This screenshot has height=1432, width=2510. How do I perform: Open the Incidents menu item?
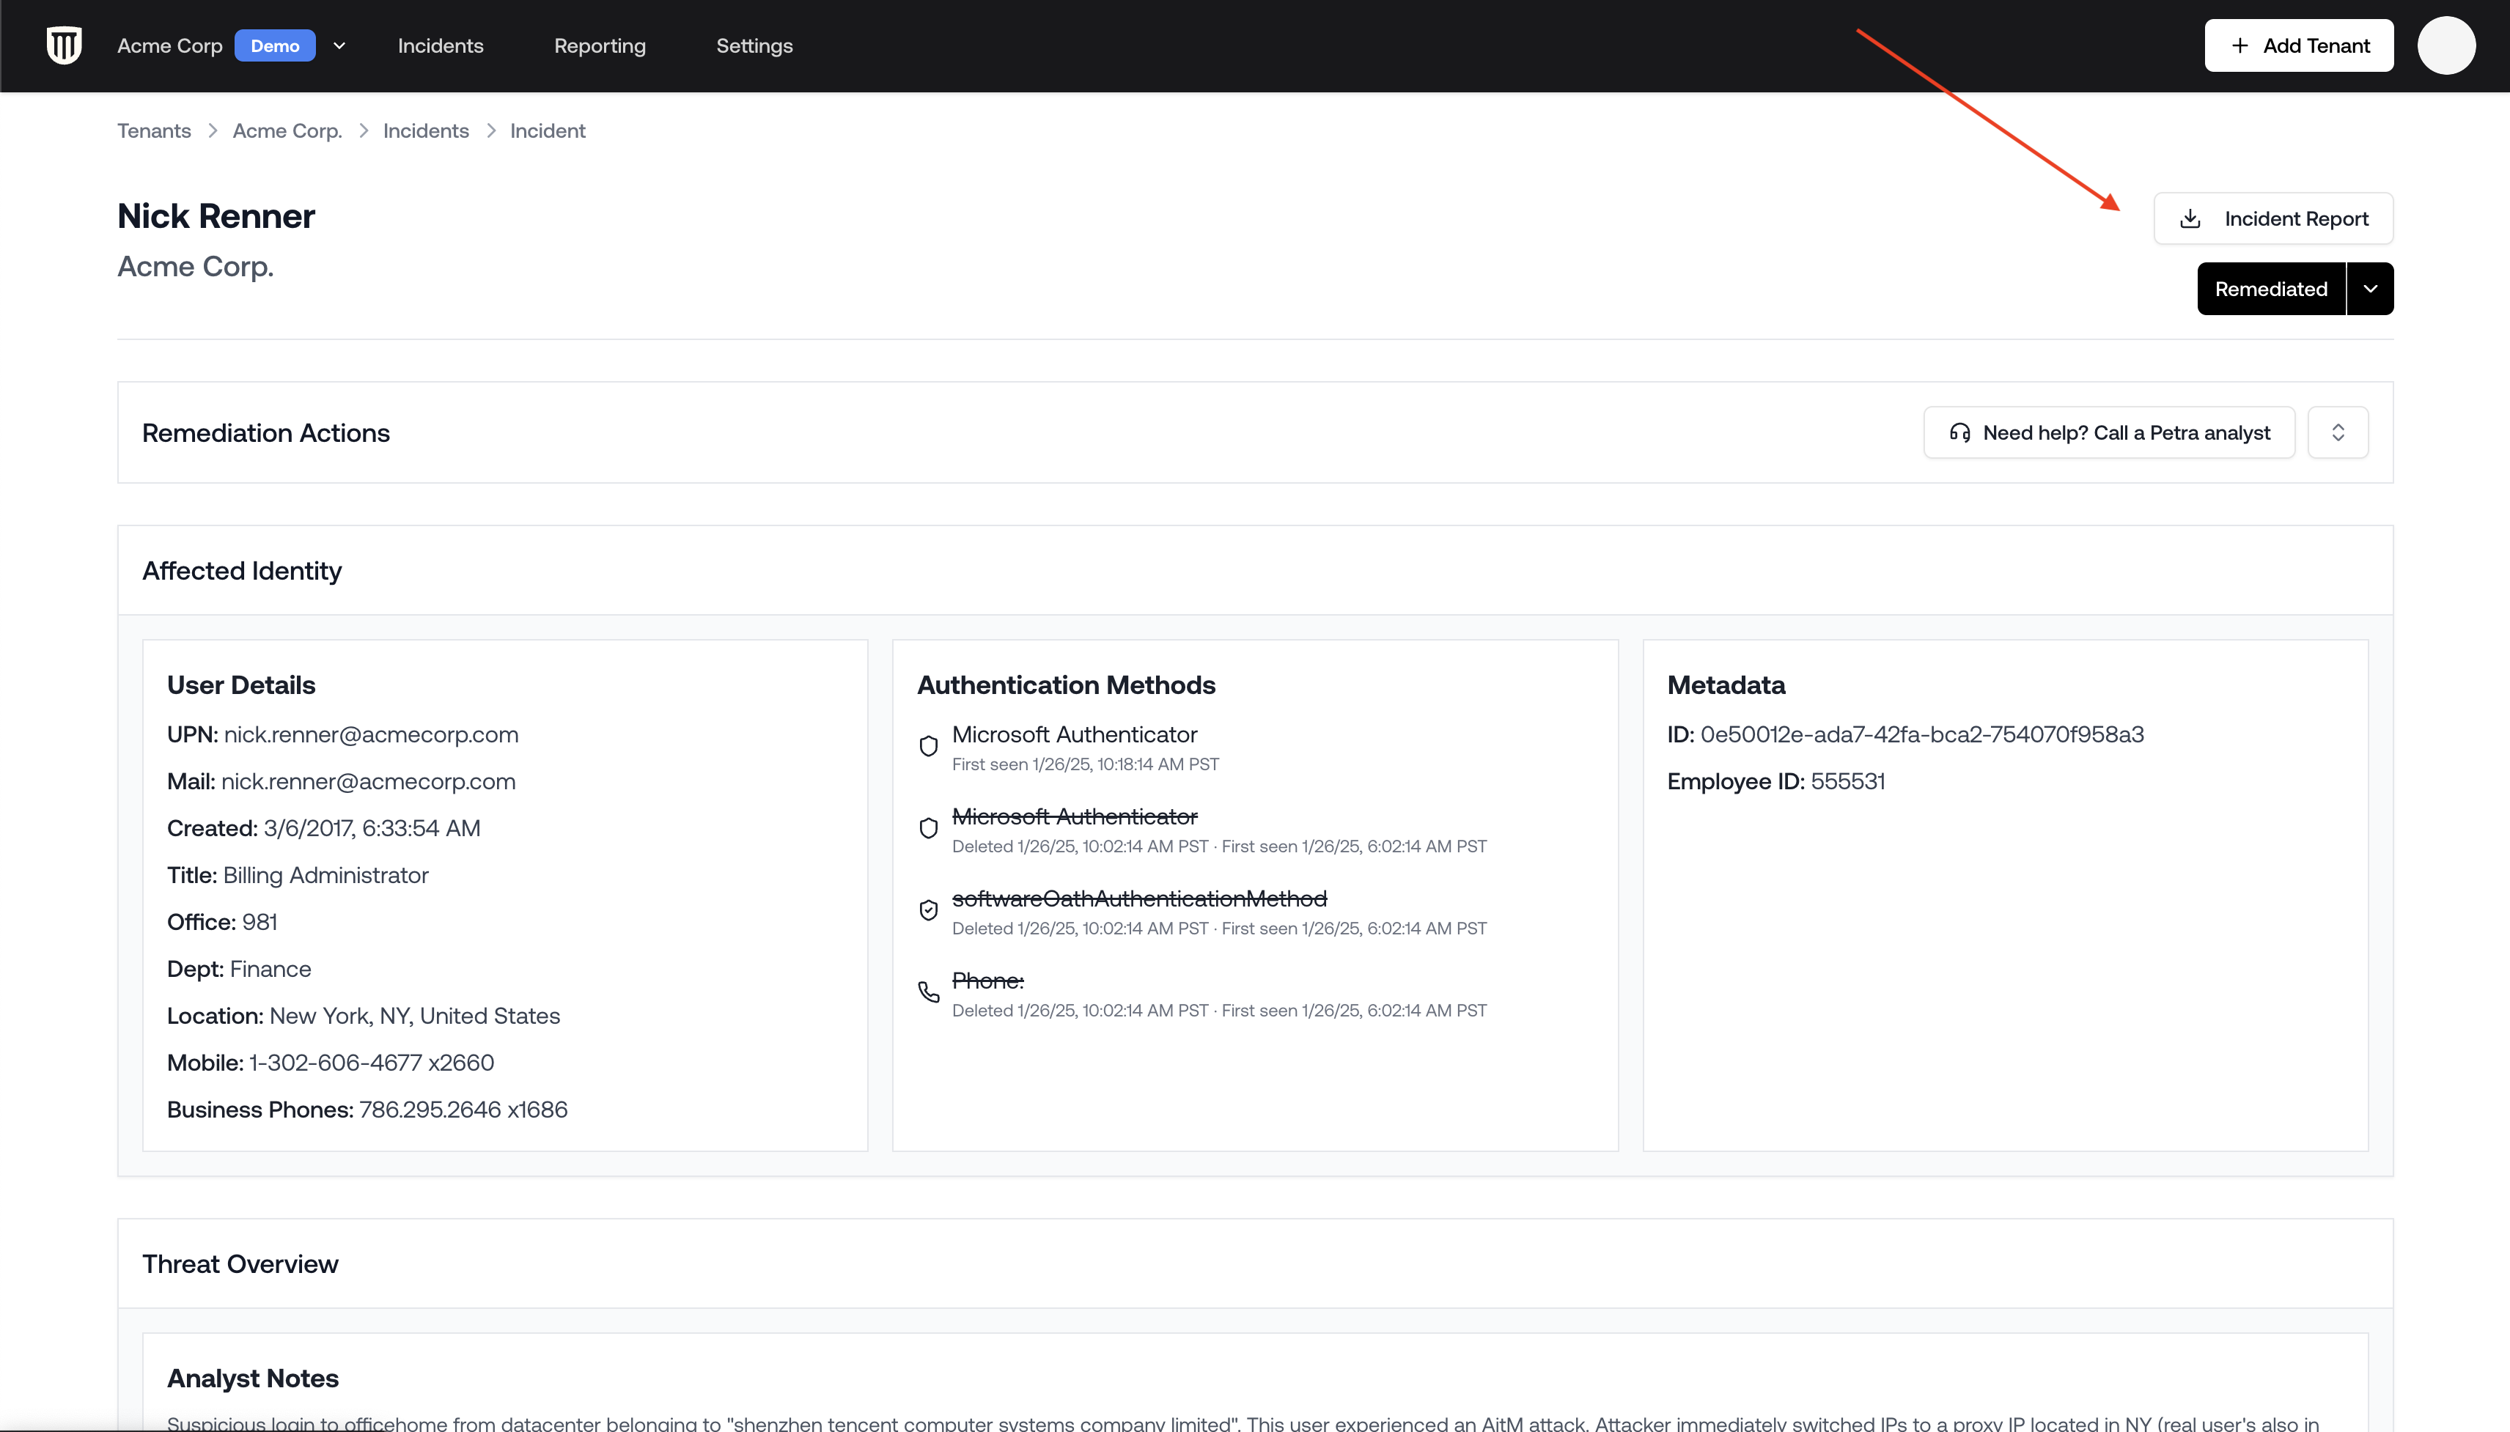click(x=440, y=45)
